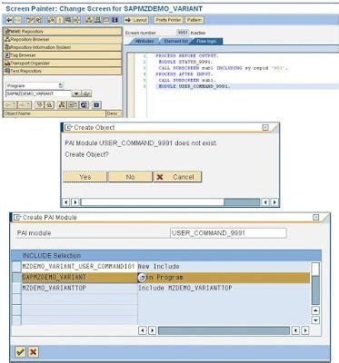339x363 pixels.
Task: Open the MIME Repository panel
Action: point(62,32)
